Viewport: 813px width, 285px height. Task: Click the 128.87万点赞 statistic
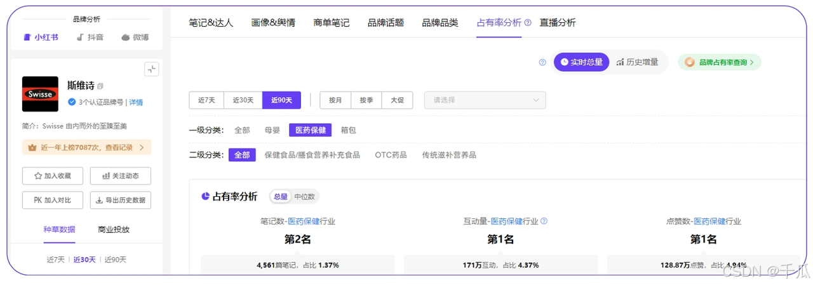[x=704, y=265]
